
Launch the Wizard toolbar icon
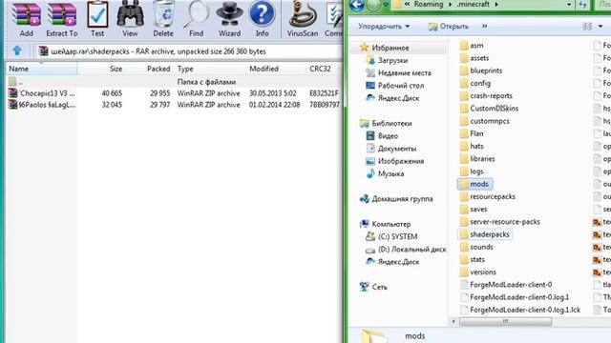click(229, 19)
